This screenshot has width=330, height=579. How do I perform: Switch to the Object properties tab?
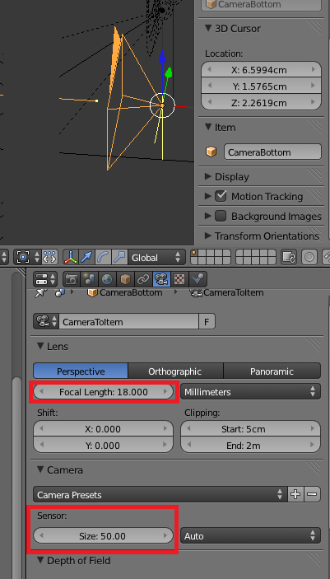(125, 279)
